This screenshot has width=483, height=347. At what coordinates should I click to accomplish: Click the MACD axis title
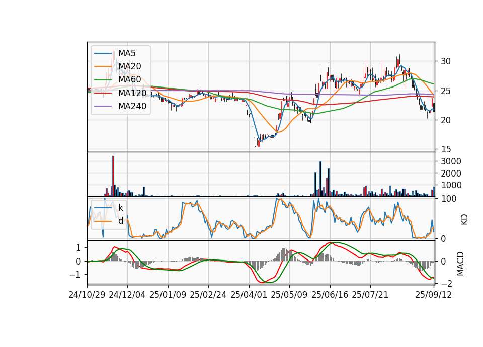(x=460, y=264)
